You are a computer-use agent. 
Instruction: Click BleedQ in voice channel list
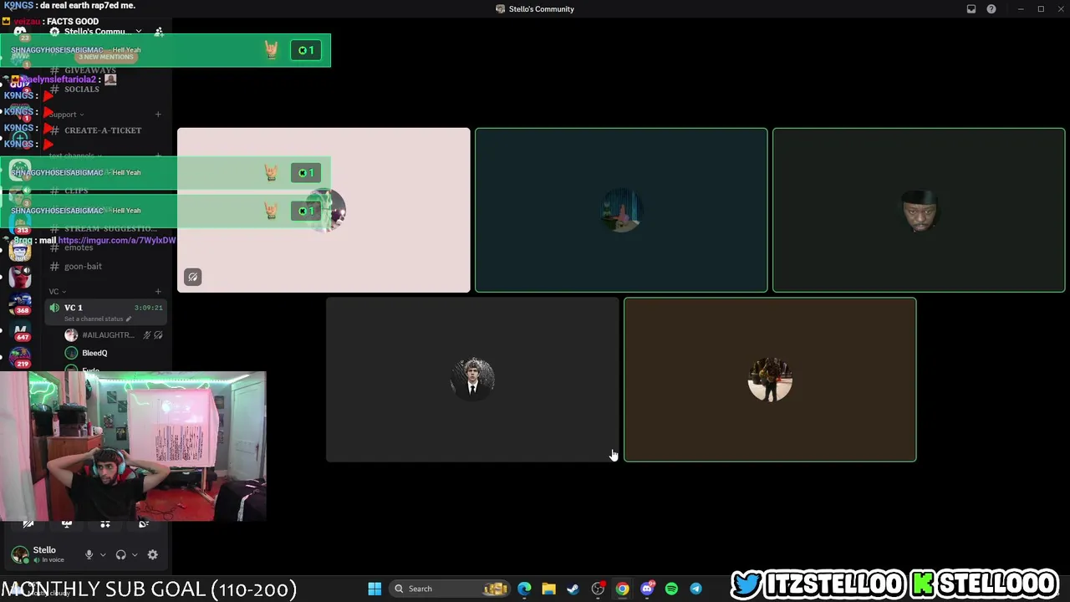(94, 353)
